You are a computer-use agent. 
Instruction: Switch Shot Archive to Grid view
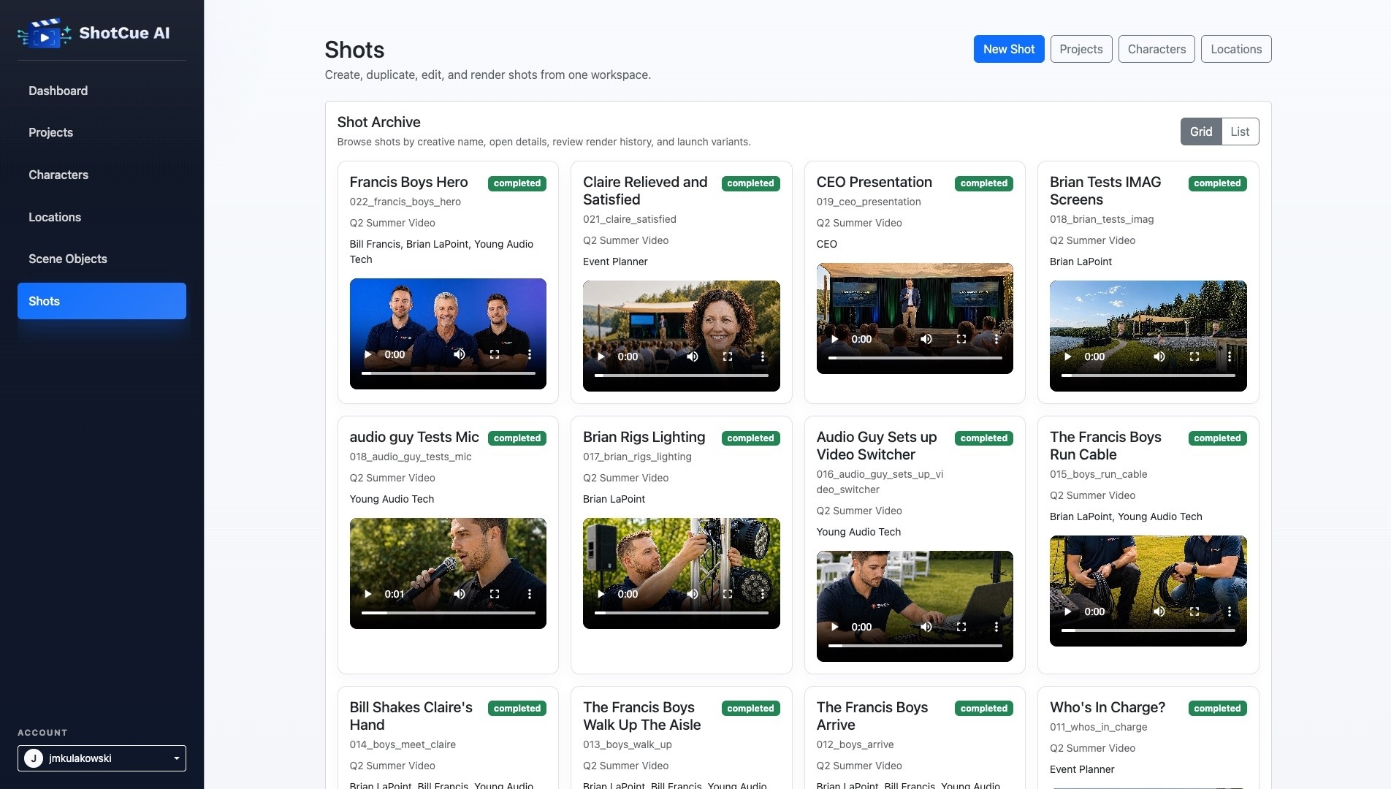[1200, 131]
